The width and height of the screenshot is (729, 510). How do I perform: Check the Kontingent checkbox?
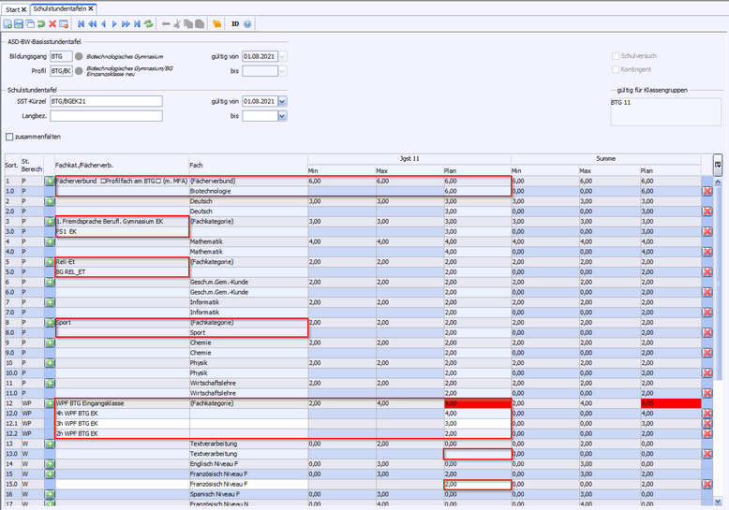(x=616, y=69)
